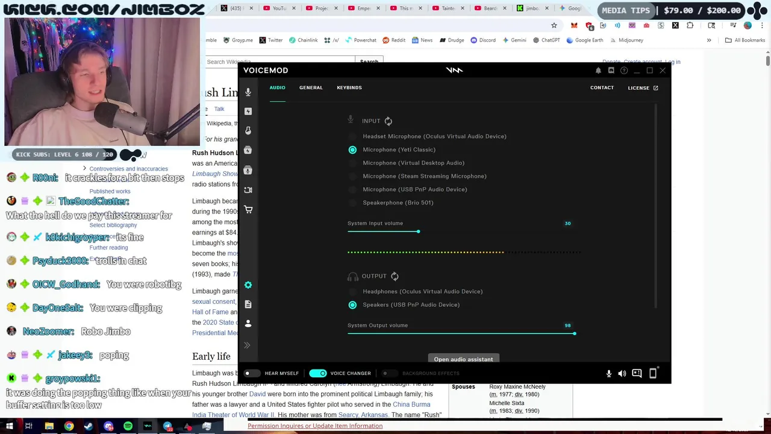Switch to the YouTube browser tab
This screenshot has height=434, width=771.
tap(276, 8)
